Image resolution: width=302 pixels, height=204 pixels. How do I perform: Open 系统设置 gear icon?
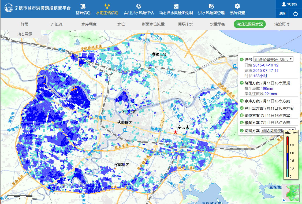point(237,6)
